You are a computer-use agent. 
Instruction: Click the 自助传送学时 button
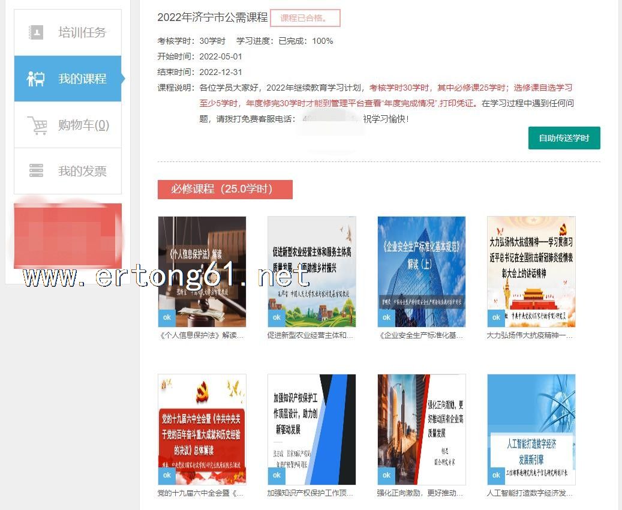pyautogui.click(x=564, y=138)
